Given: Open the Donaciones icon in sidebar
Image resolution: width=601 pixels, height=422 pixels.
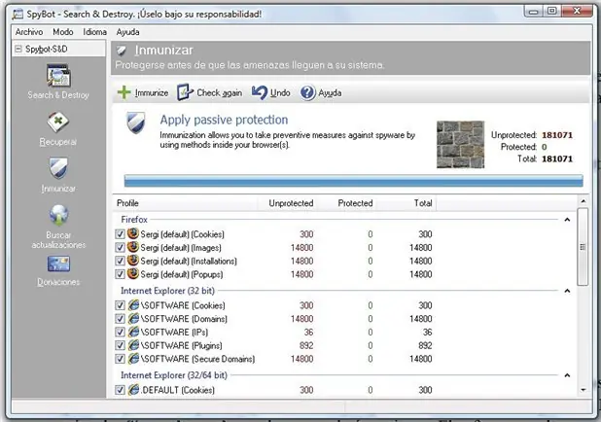Looking at the screenshot, I should (58, 264).
